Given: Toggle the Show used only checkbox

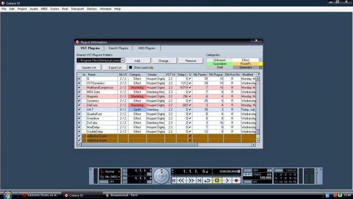Looking at the screenshot, I should pyautogui.click(x=131, y=68).
